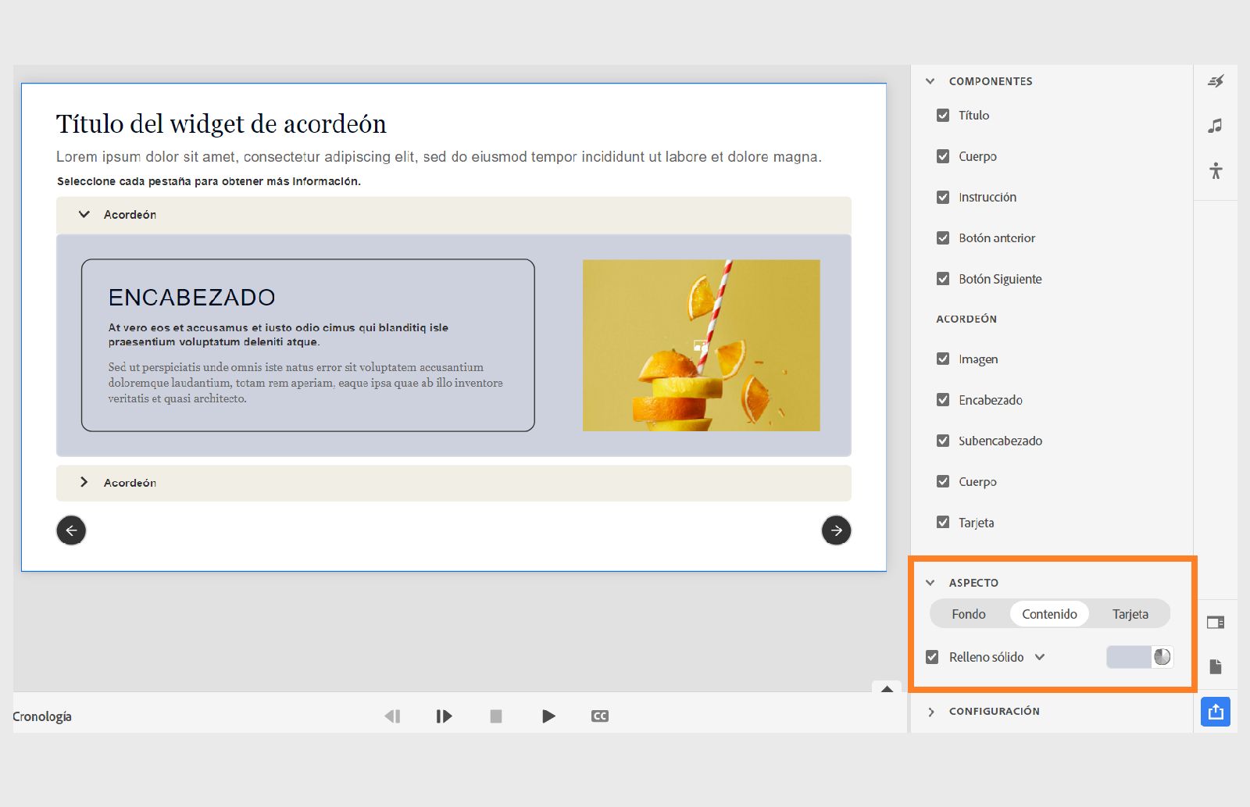Image resolution: width=1250 pixels, height=807 pixels.
Task: Switch to the Fondo tab
Action: click(969, 614)
